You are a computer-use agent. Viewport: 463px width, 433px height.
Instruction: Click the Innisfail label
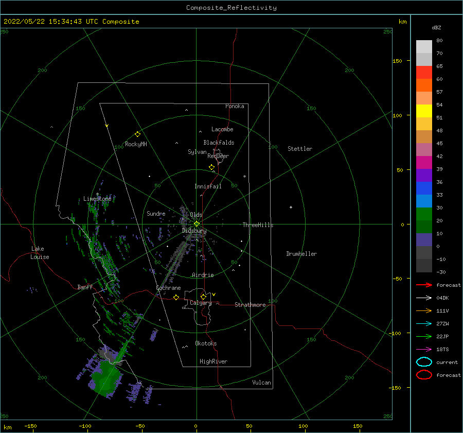(x=208, y=186)
